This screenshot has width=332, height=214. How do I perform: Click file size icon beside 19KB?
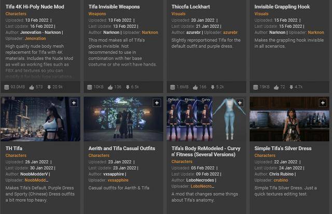click(256, 87)
